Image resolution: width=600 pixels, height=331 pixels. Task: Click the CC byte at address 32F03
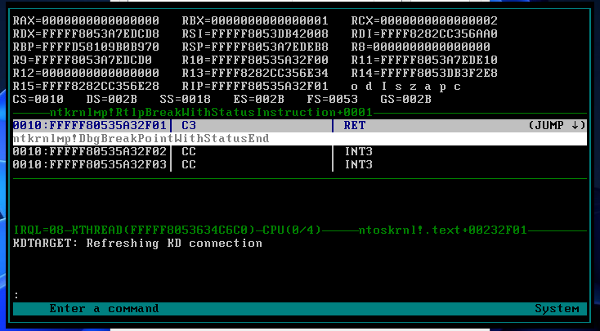pos(189,164)
